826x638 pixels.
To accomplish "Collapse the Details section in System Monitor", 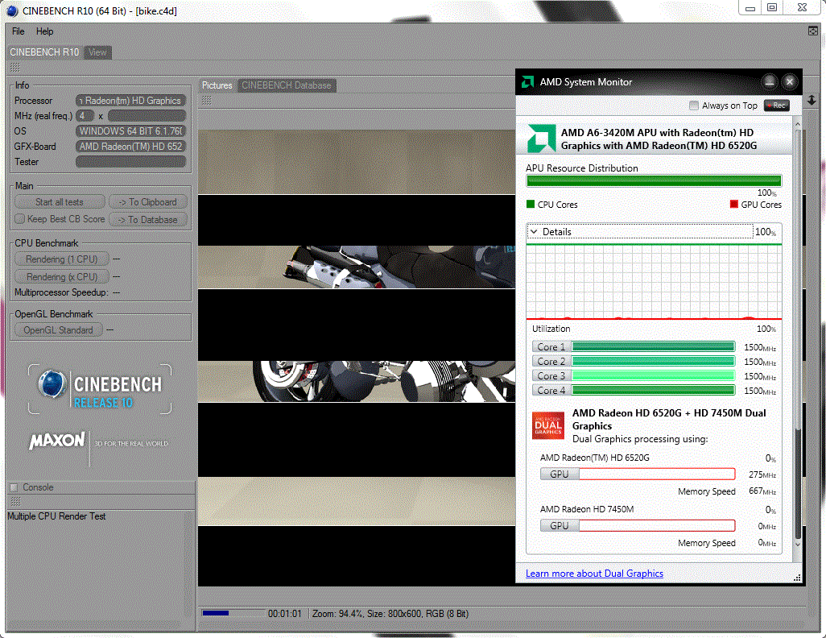I will [x=534, y=231].
